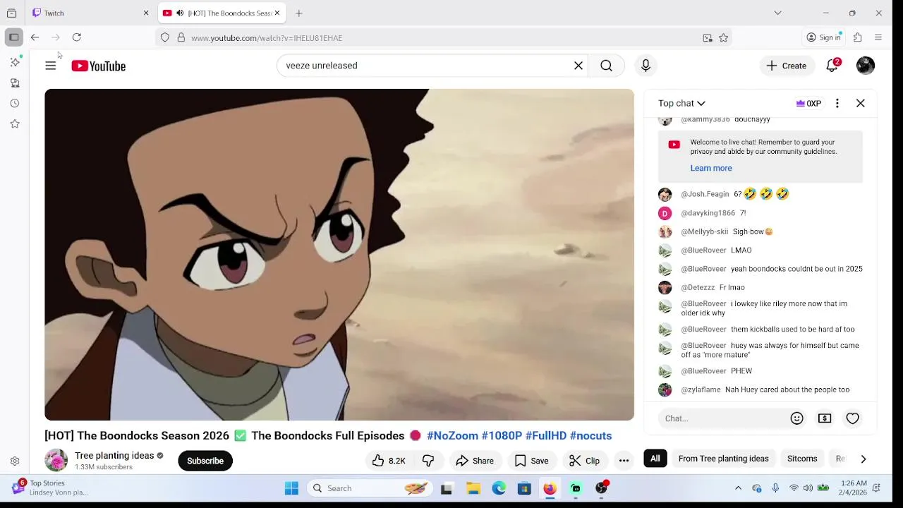Mute the YouTube tab audio icon
This screenshot has height=508, width=903.
[180, 13]
